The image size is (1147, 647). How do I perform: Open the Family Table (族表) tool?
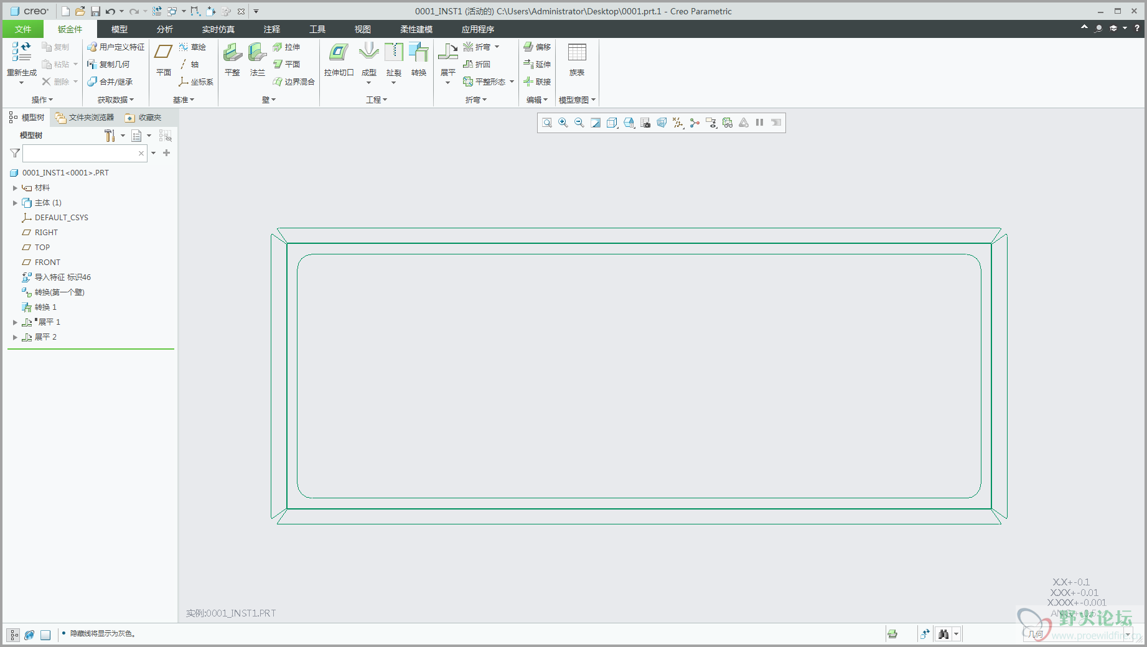click(577, 60)
